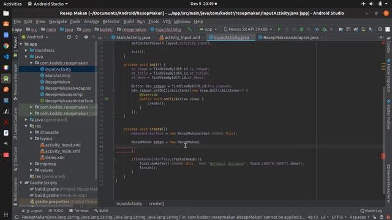Open the Refactor menu

pyautogui.click(x=111, y=22)
